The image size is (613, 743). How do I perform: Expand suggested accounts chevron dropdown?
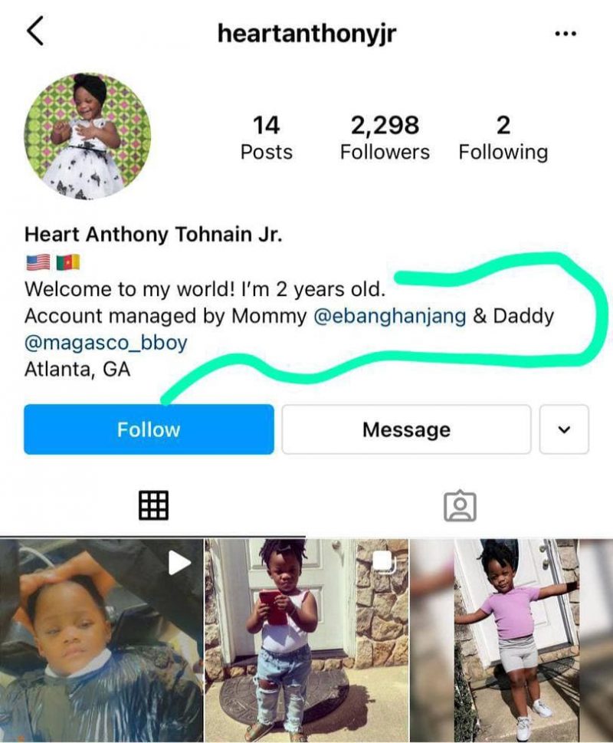click(564, 429)
